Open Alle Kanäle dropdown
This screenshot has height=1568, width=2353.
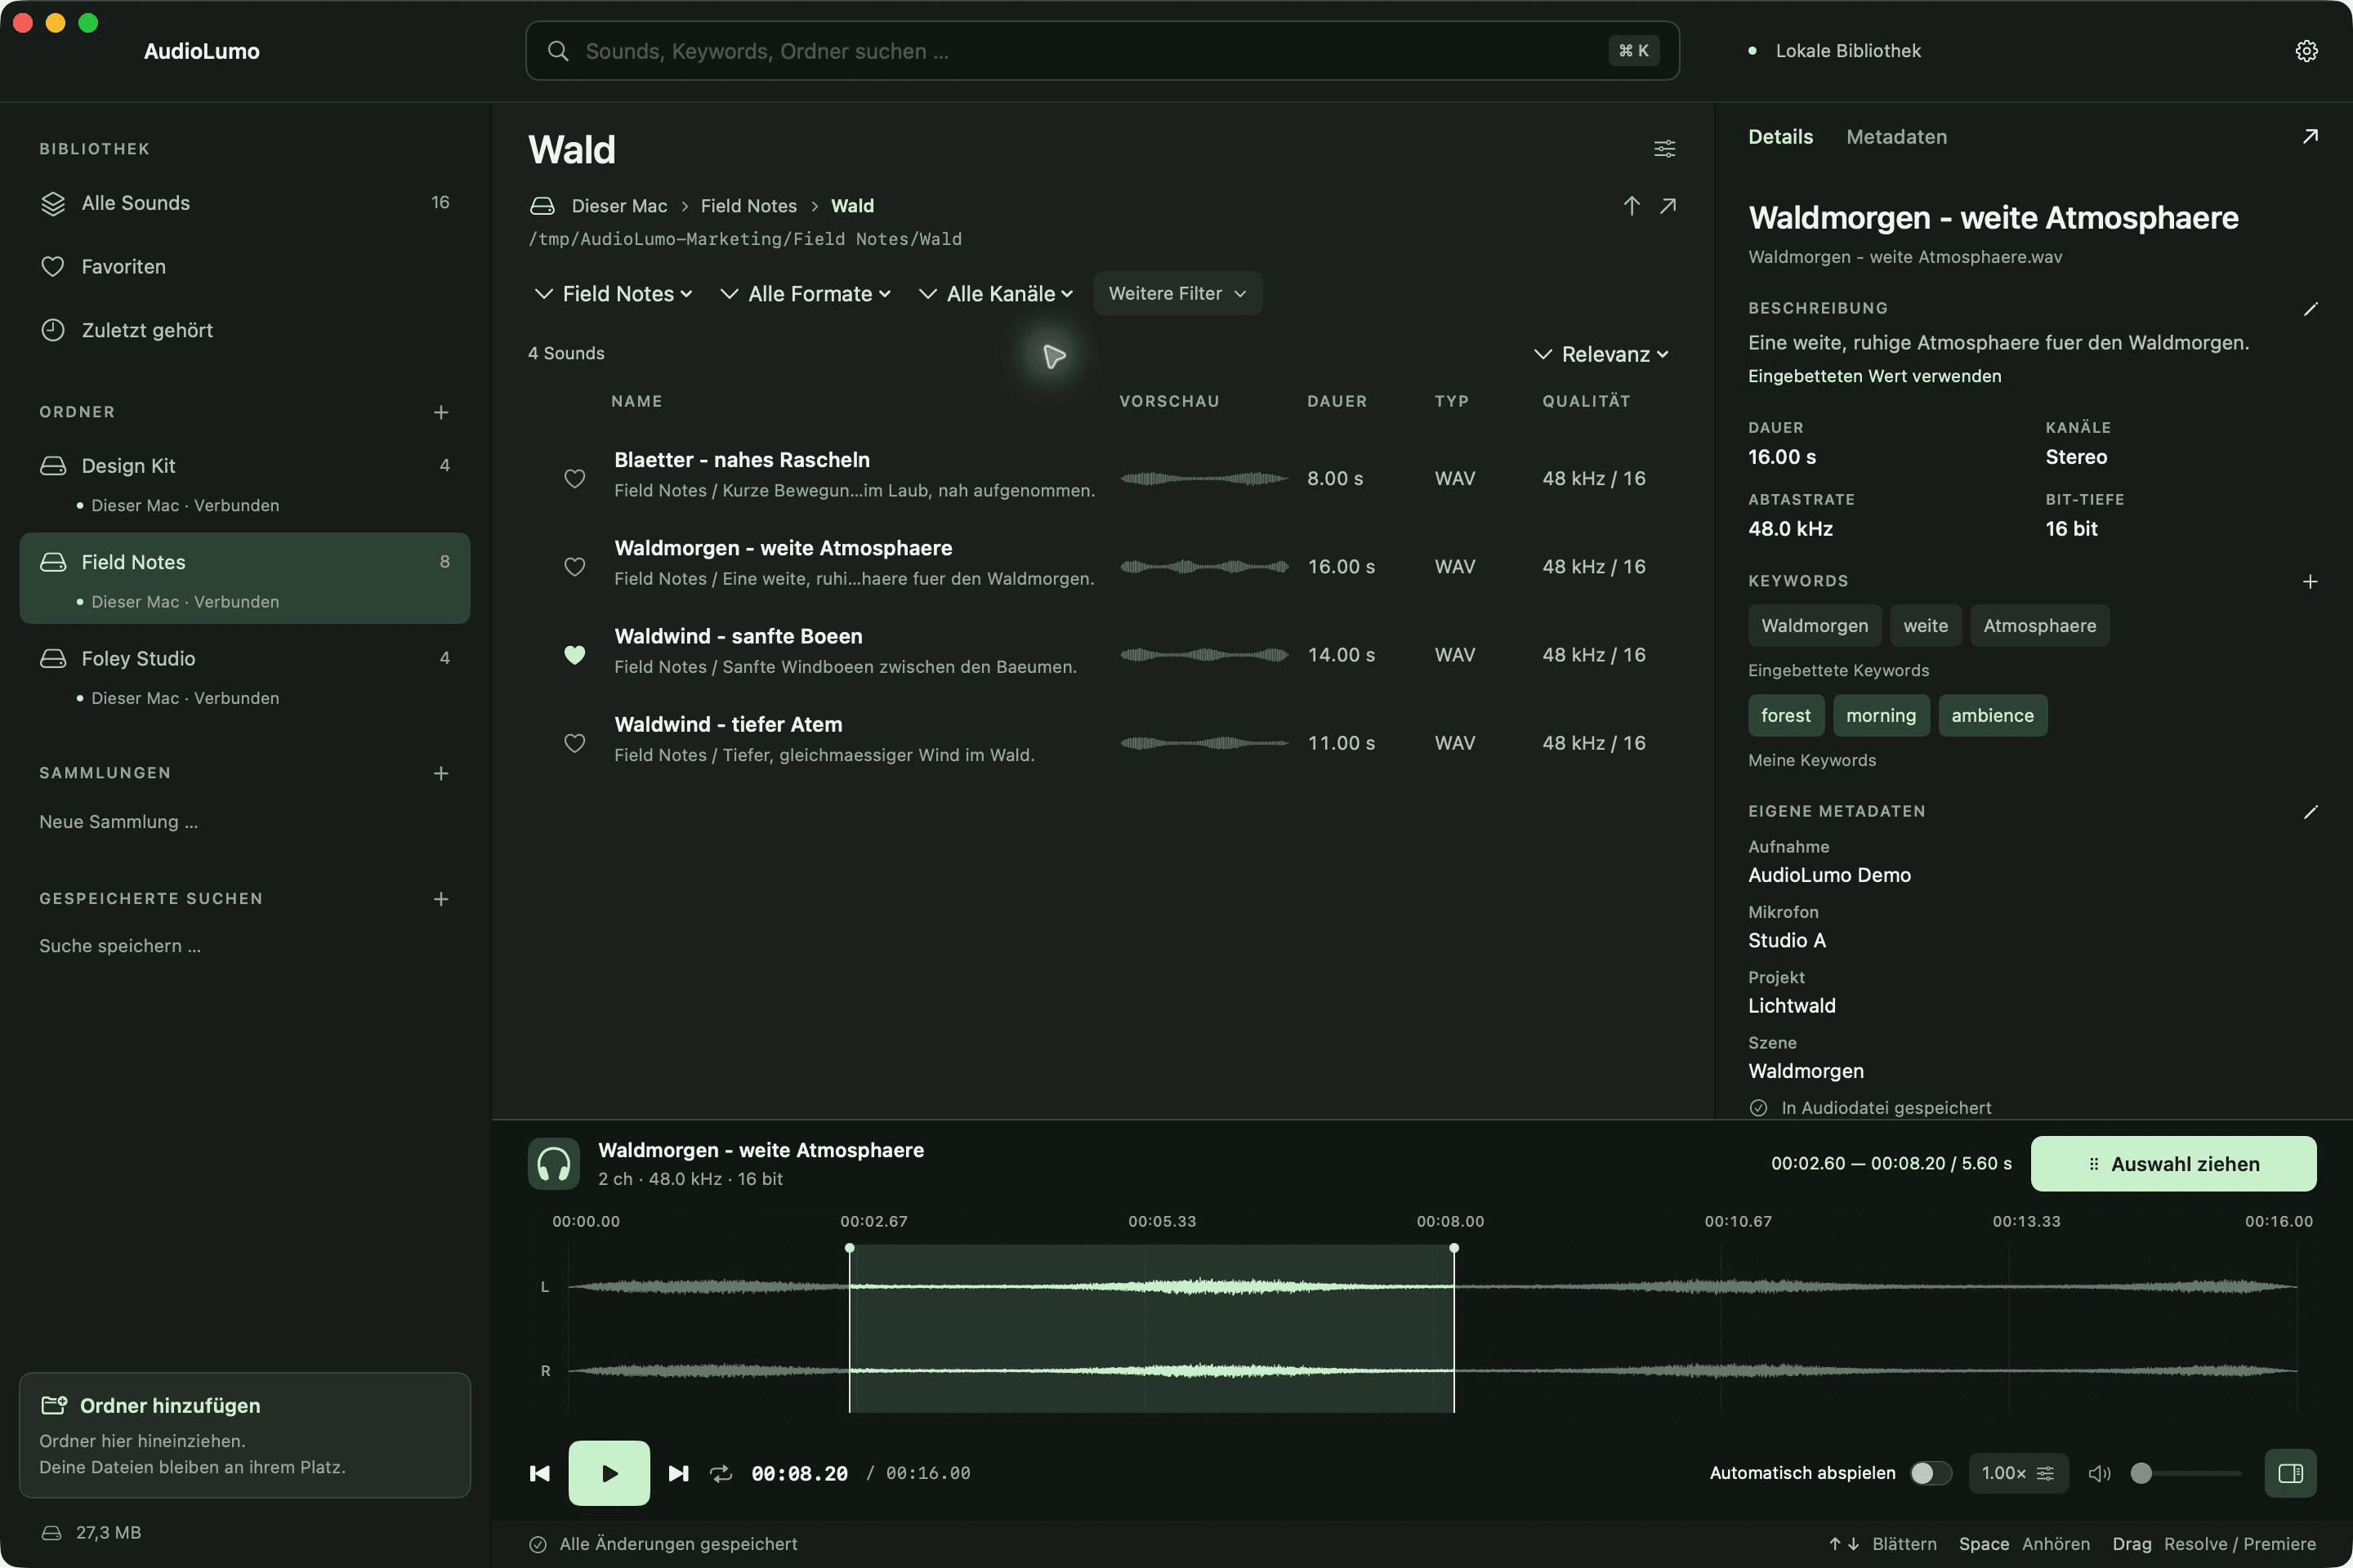[x=997, y=294]
